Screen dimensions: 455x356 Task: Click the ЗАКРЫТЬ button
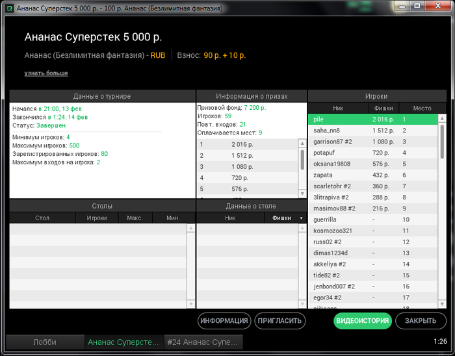pos(421,321)
